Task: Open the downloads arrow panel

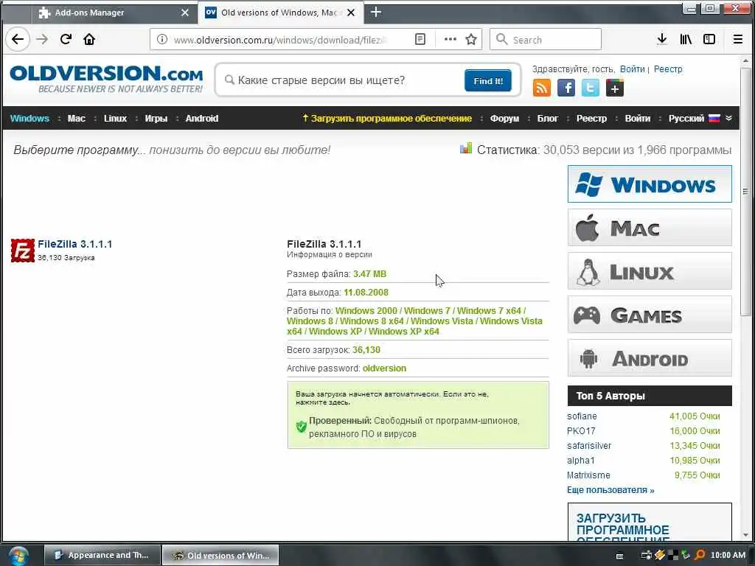Action: (x=662, y=40)
